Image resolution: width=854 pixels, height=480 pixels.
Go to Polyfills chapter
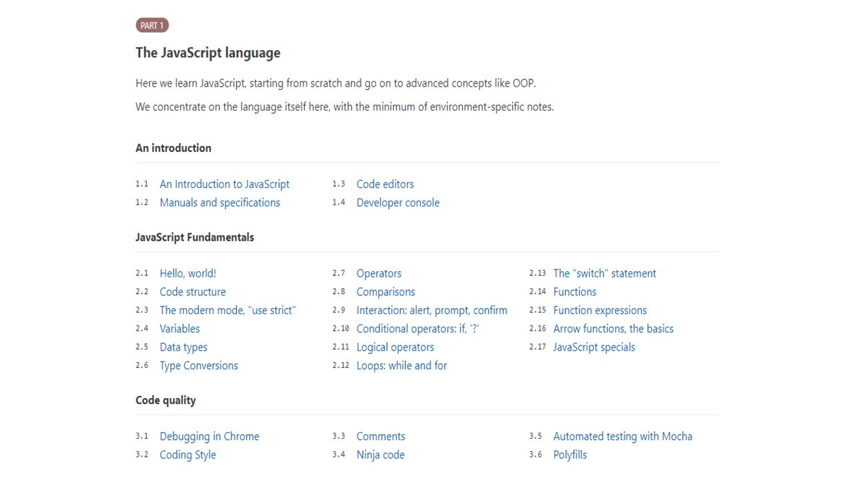click(x=570, y=455)
